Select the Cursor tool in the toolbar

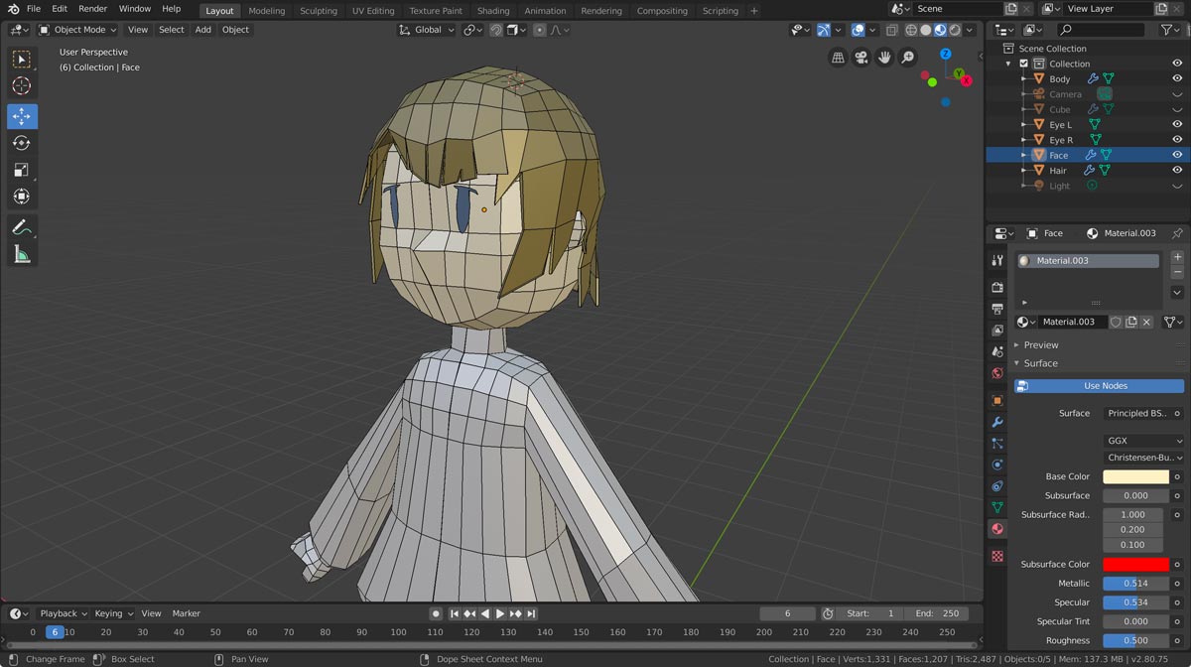(22, 86)
